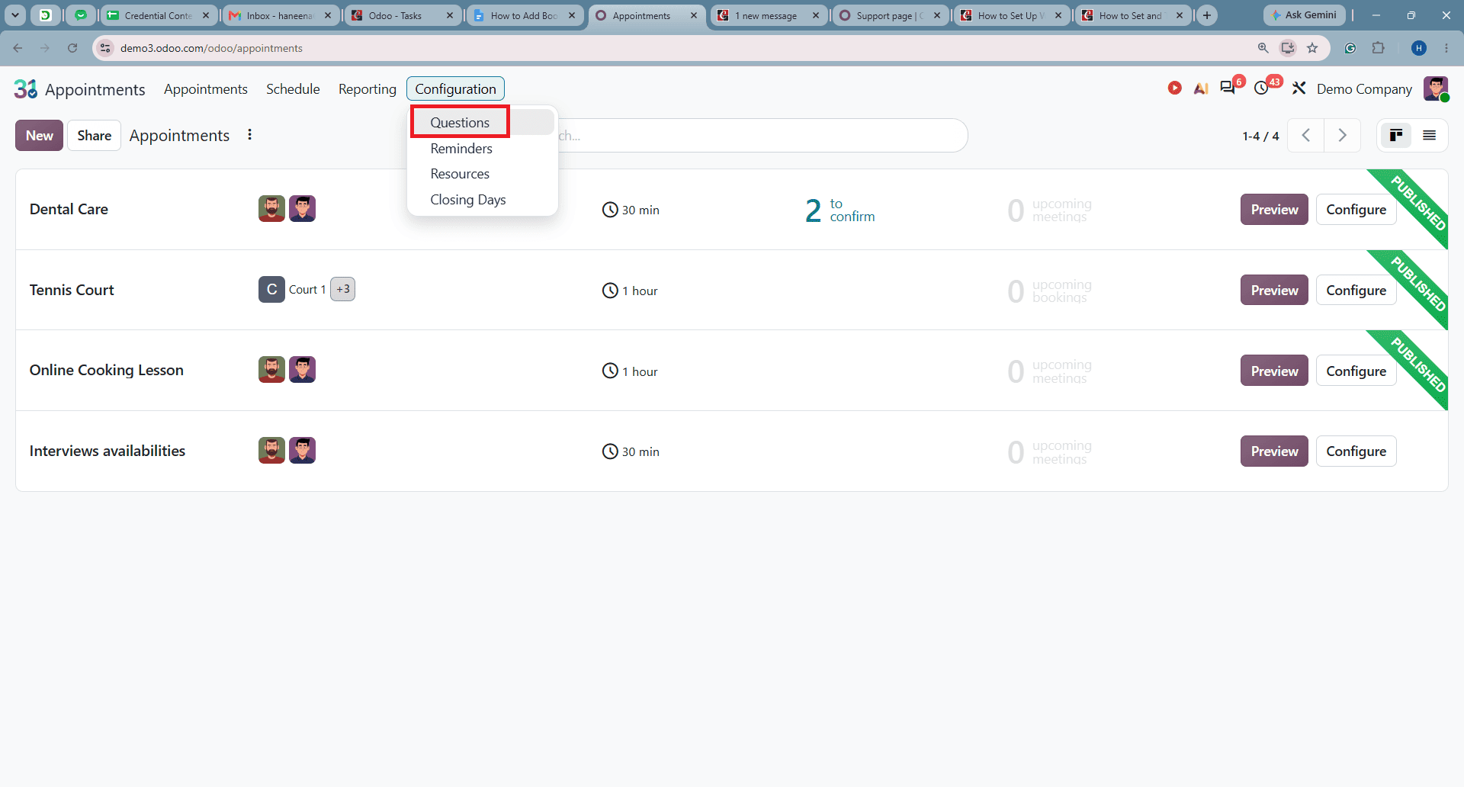Select Reminders from Configuration menu
The image size is (1464, 787).
point(461,148)
